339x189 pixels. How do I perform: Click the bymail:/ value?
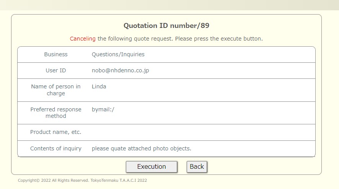coord(103,109)
